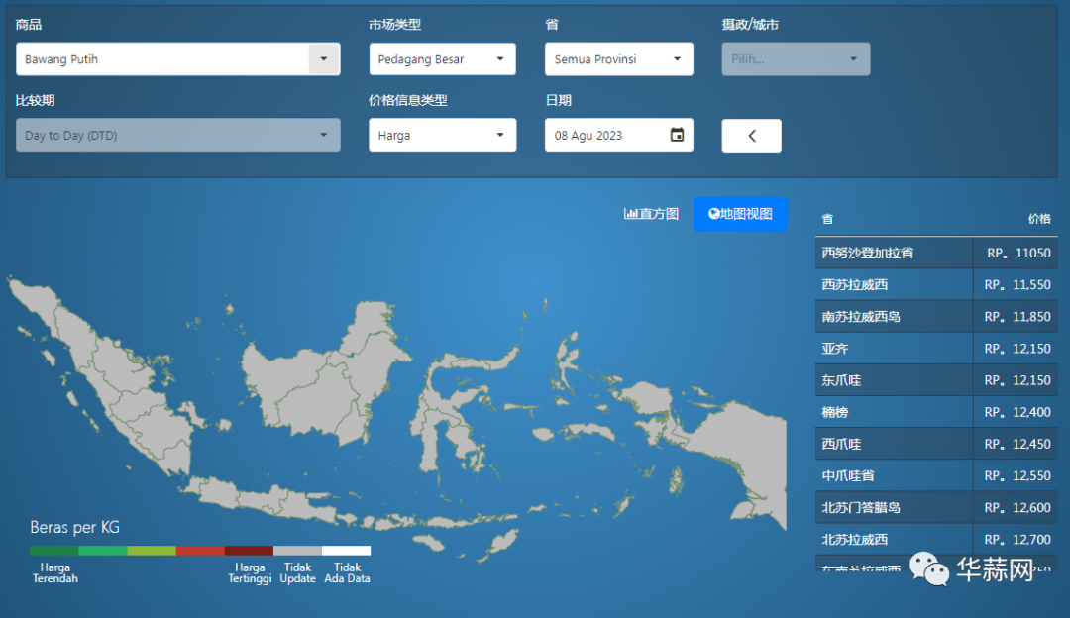The height and width of the screenshot is (618, 1070).
Task: Select the 中爪哇省 row
Action: 936,476
